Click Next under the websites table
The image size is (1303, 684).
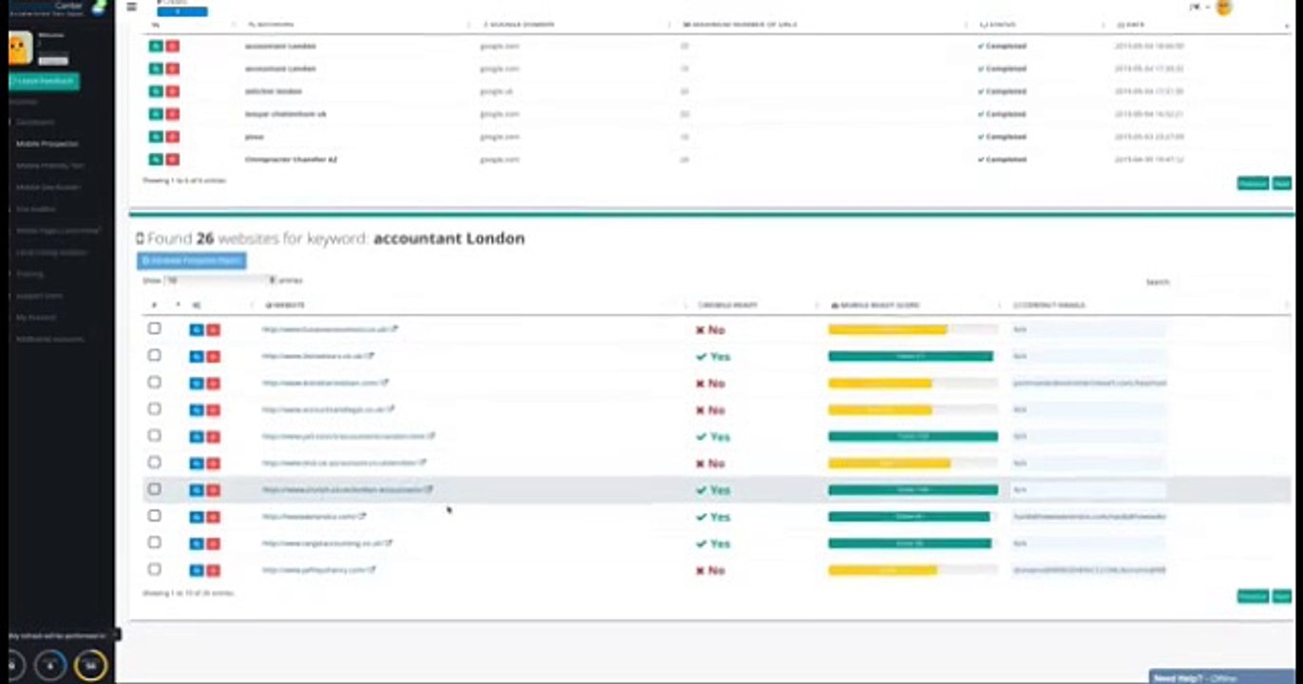[x=1281, y=597]
